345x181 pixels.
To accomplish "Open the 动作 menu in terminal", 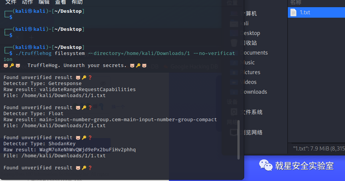I will 27,2.
